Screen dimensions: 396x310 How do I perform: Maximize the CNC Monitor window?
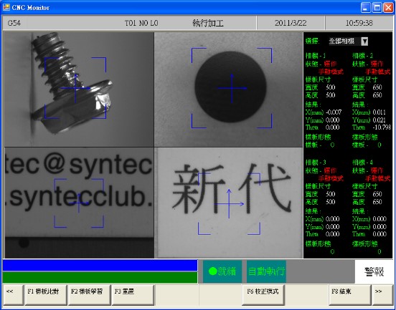pos(377,8)
